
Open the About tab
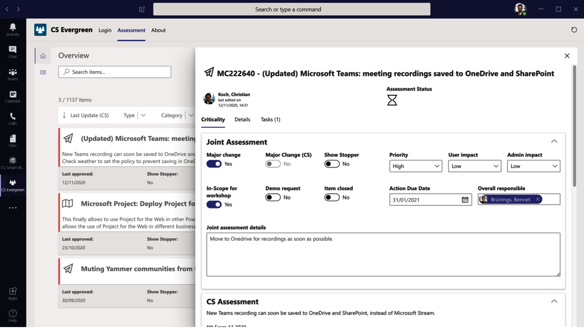(158, 30)
